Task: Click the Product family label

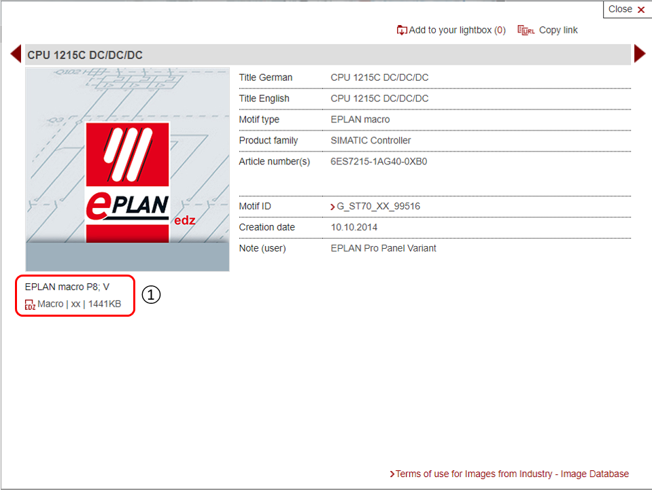Action: tap(268, 141)
